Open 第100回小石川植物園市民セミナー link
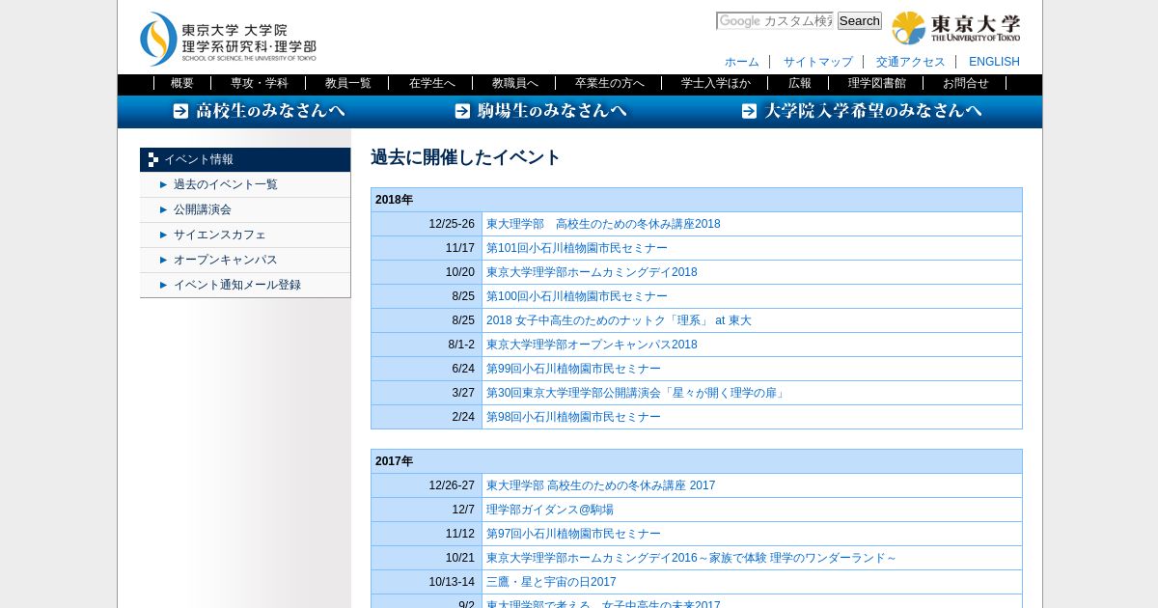Screen dimensions: 1158x608 (x=577, y=296)
